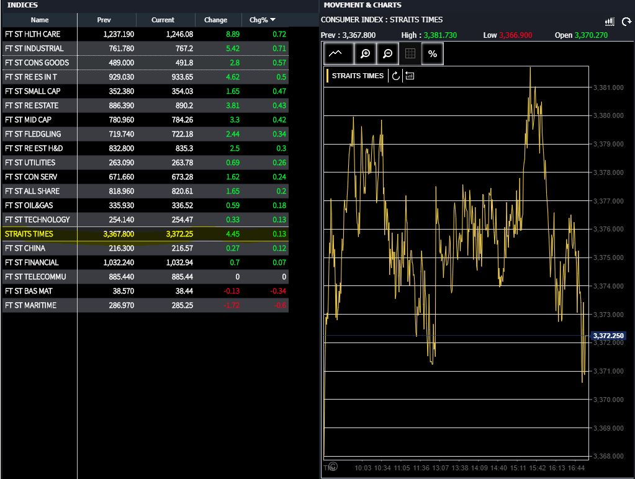This screenshot has width=635, height=479.
Task: Click the Low value 3,366.900
Action: click(x=516, y=35)
